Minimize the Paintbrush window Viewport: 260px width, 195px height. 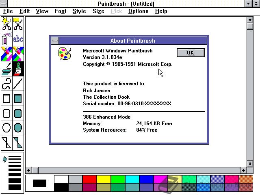pyautogui.click(x=249, y=4)
